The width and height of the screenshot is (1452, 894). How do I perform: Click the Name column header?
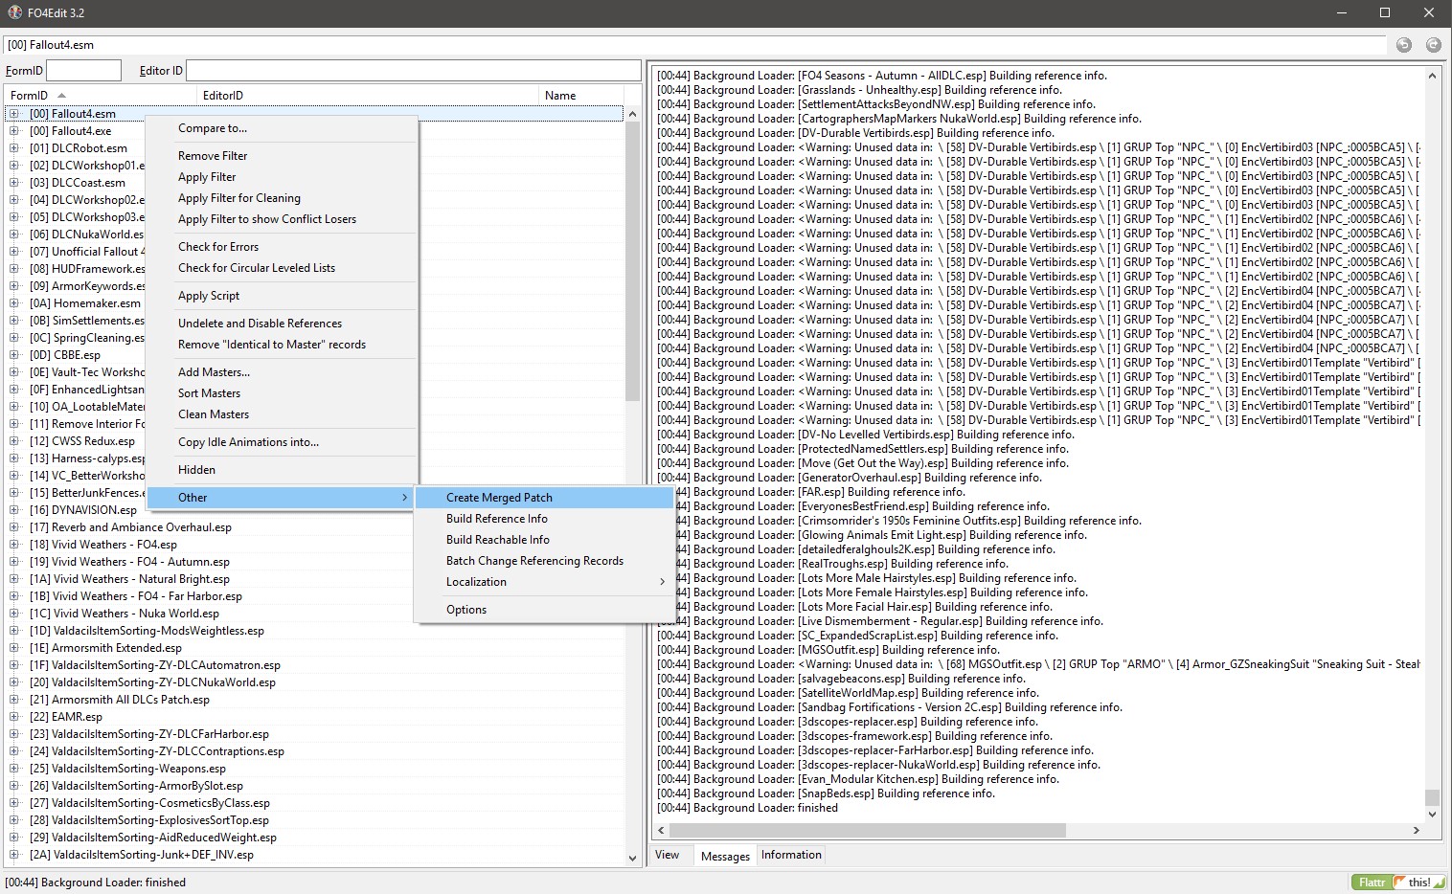pyautogui.click(x=580, y=96)
